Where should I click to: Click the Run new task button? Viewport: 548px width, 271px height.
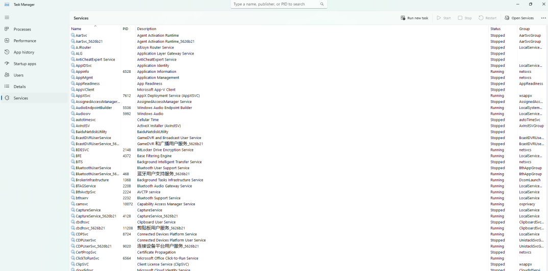[x=414, y=18]
